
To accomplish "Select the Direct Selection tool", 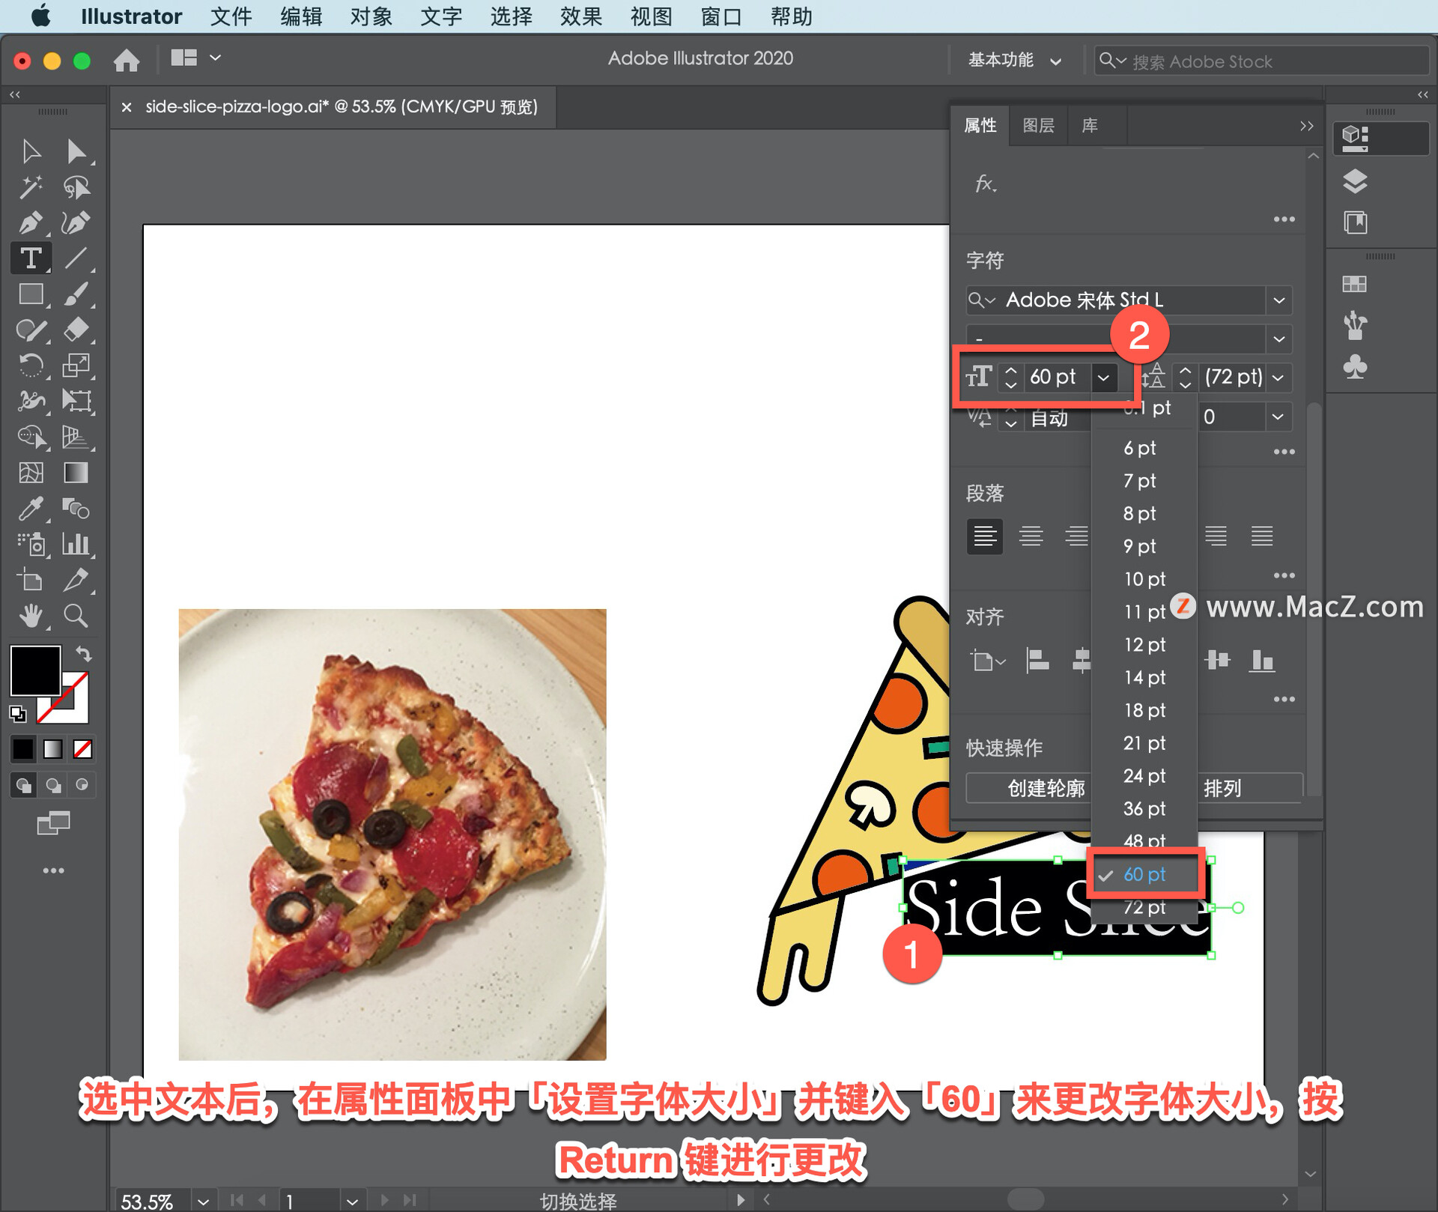I will [76, 151].
